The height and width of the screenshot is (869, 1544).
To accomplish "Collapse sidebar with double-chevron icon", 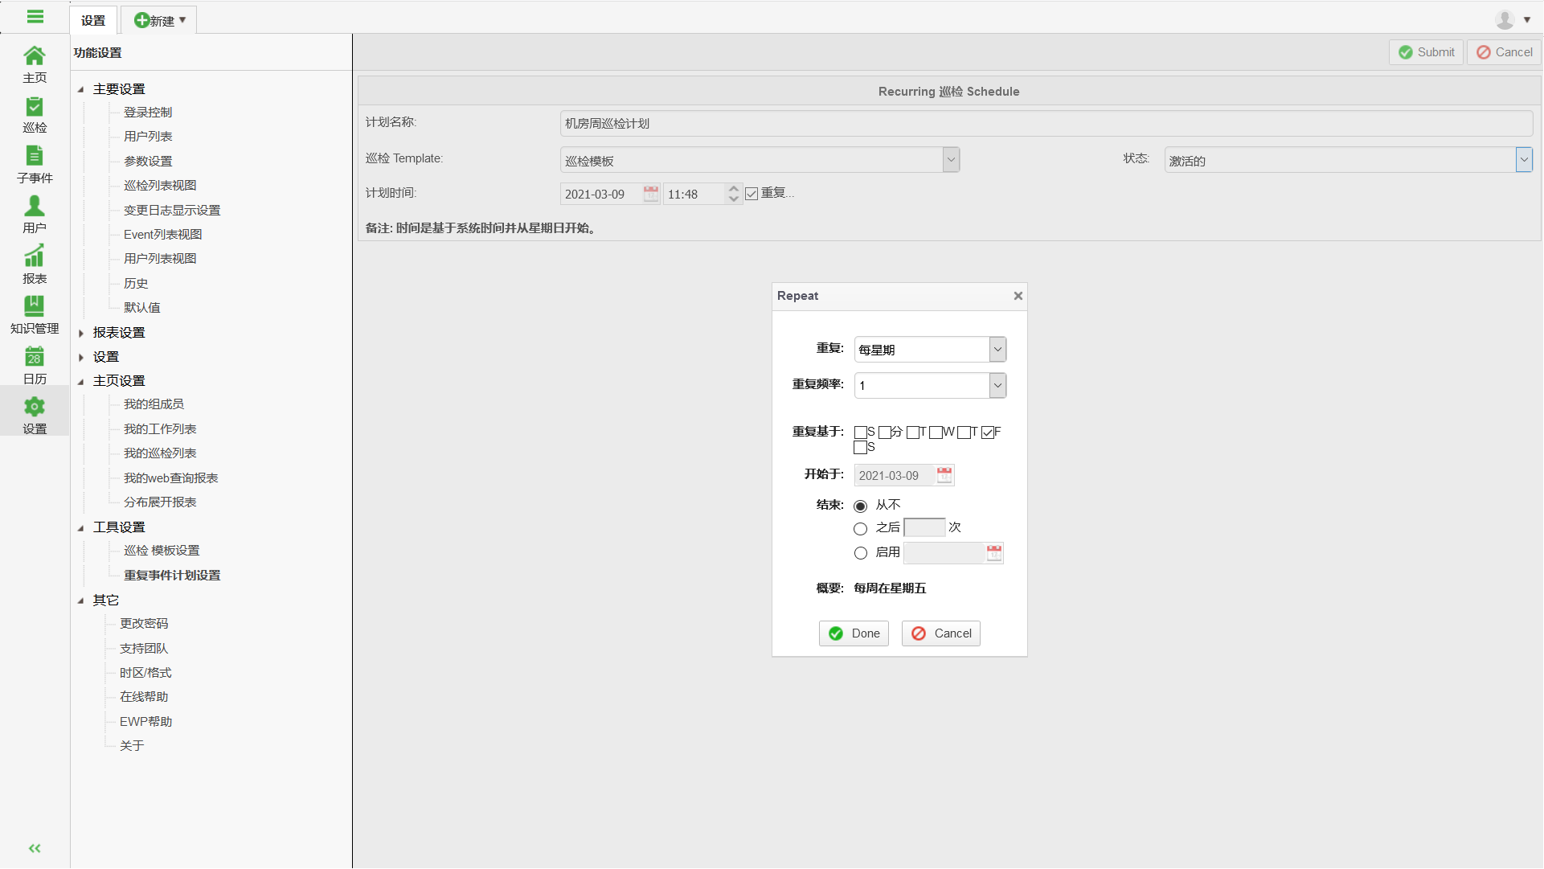I will 35,848.
